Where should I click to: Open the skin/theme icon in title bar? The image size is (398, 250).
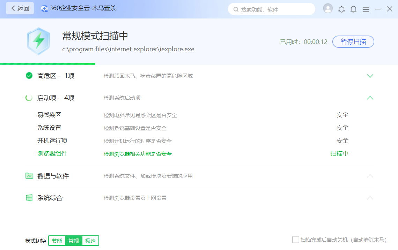341,9
